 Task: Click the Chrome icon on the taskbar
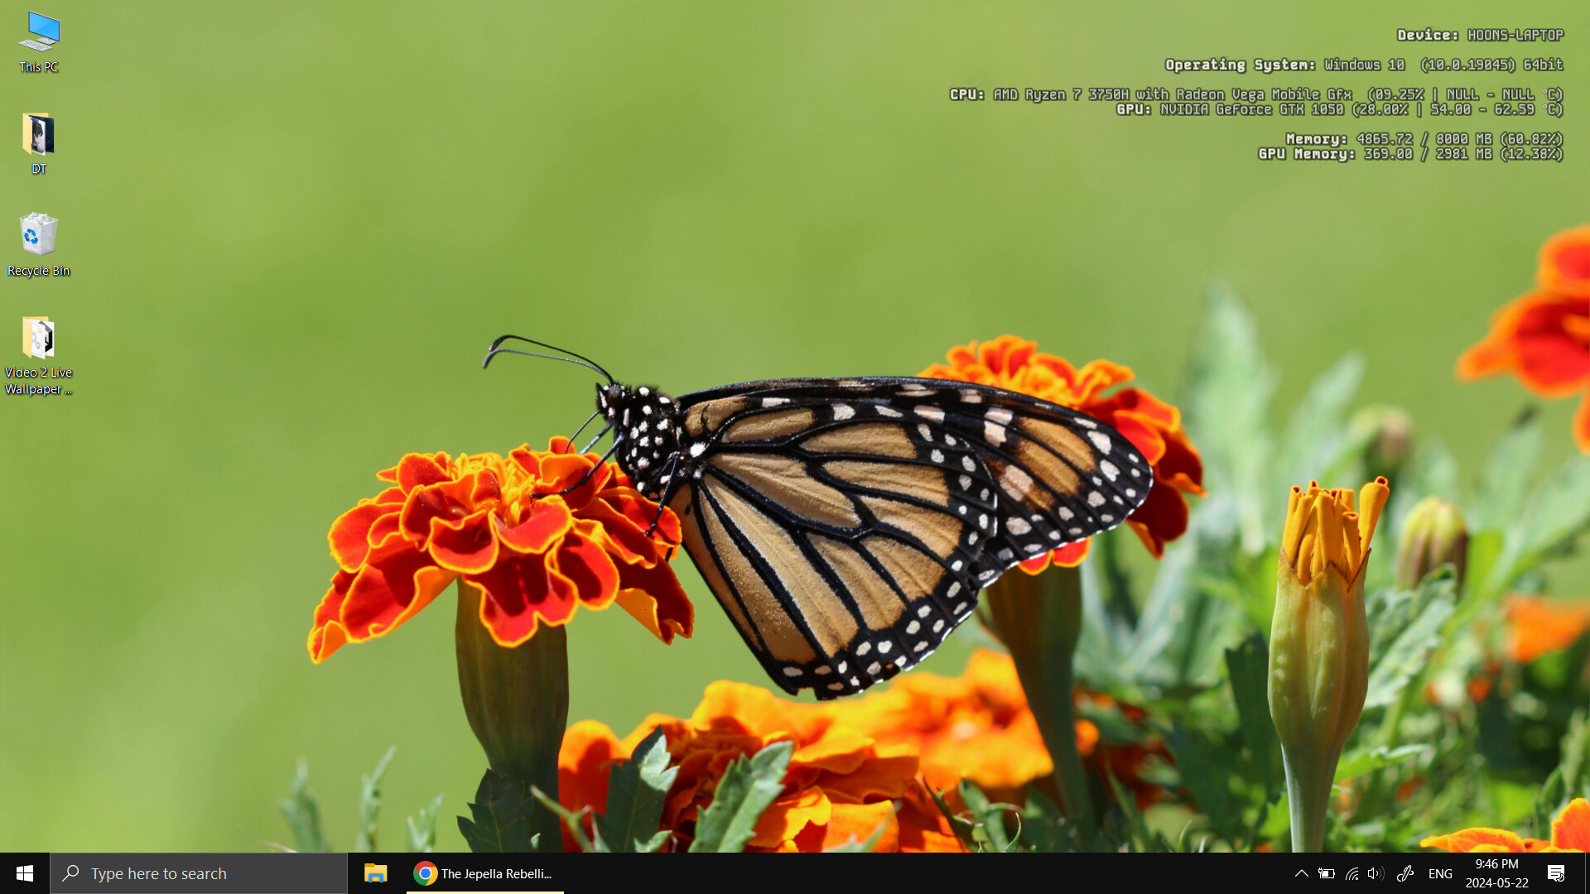[425, 873]
